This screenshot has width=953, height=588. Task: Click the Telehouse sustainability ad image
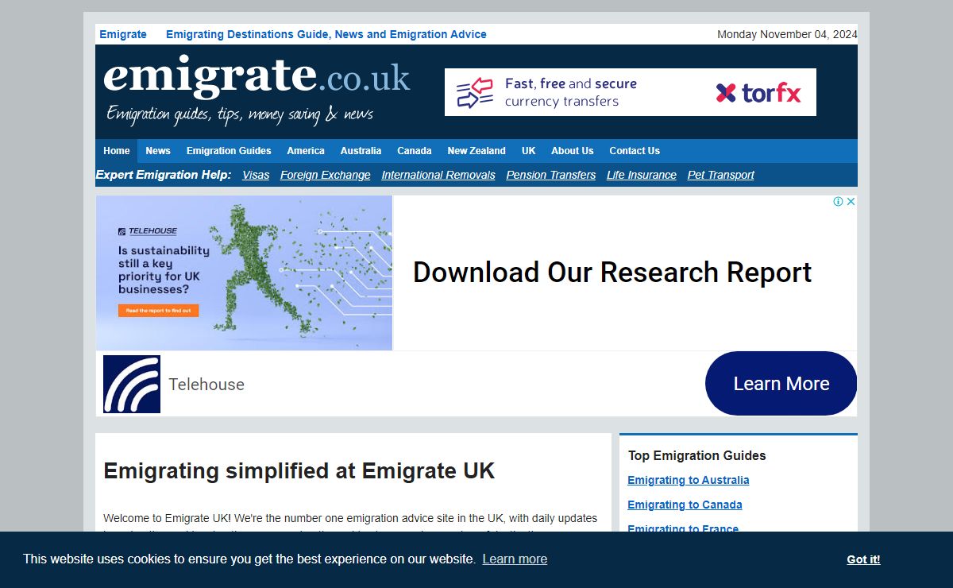point(245,273)
